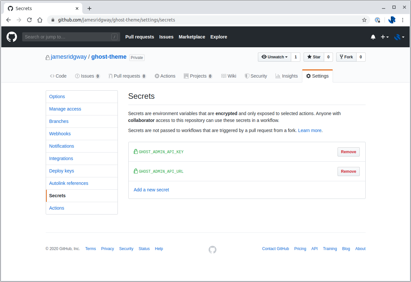Switch to the repository Pull requests tab
This screenshot has height=282, width=411.
(127, 76)
